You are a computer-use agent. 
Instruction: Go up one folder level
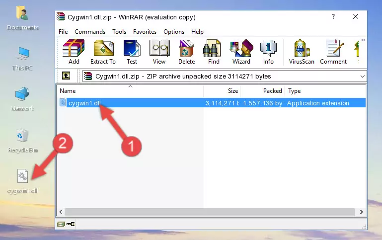(66, 76)
